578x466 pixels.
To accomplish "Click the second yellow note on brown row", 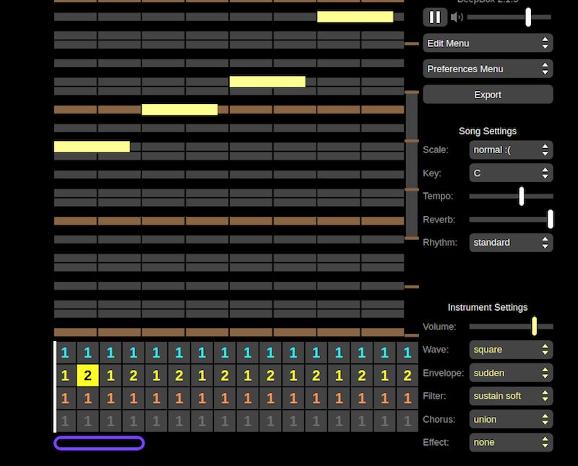I will [179, 110].
